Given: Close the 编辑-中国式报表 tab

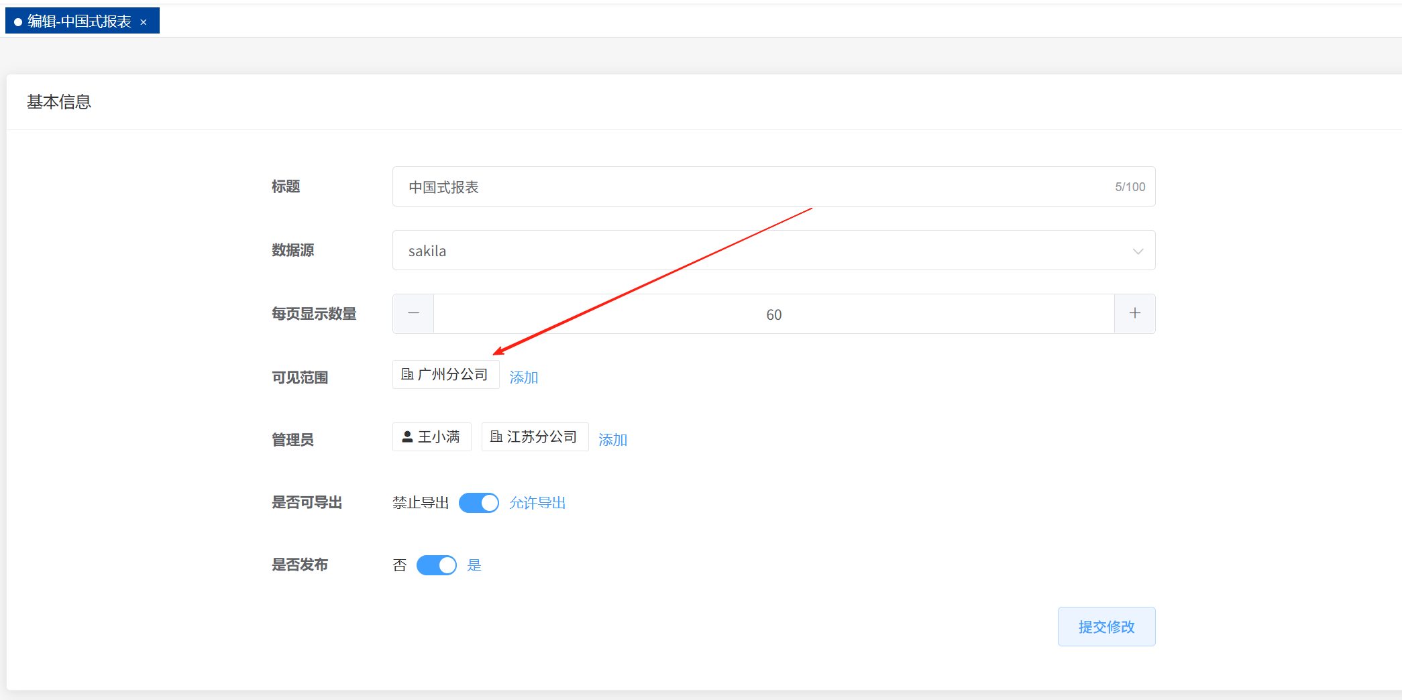Looking at the screenshot, I should tap(143, 22).
